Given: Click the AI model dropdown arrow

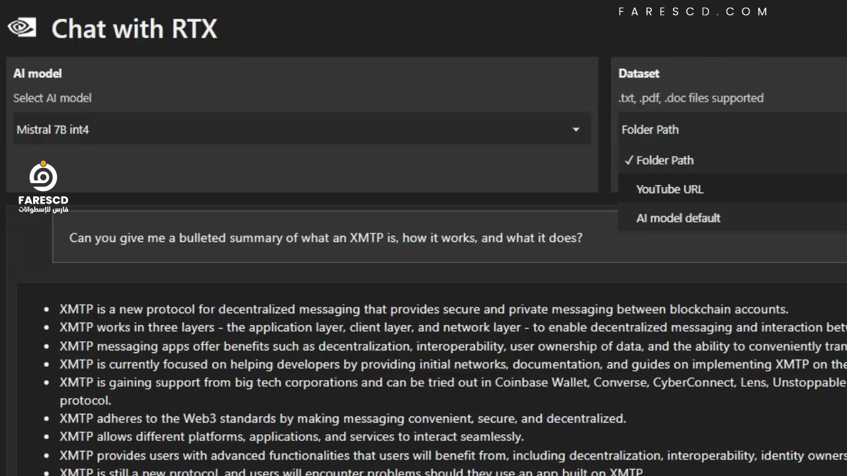Looking at the screenshot, I should tap(576, 130).
